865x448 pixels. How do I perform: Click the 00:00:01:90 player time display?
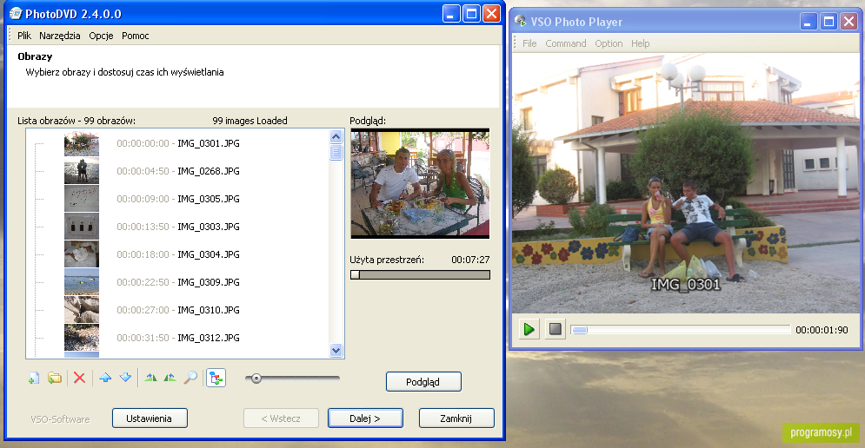822,330
